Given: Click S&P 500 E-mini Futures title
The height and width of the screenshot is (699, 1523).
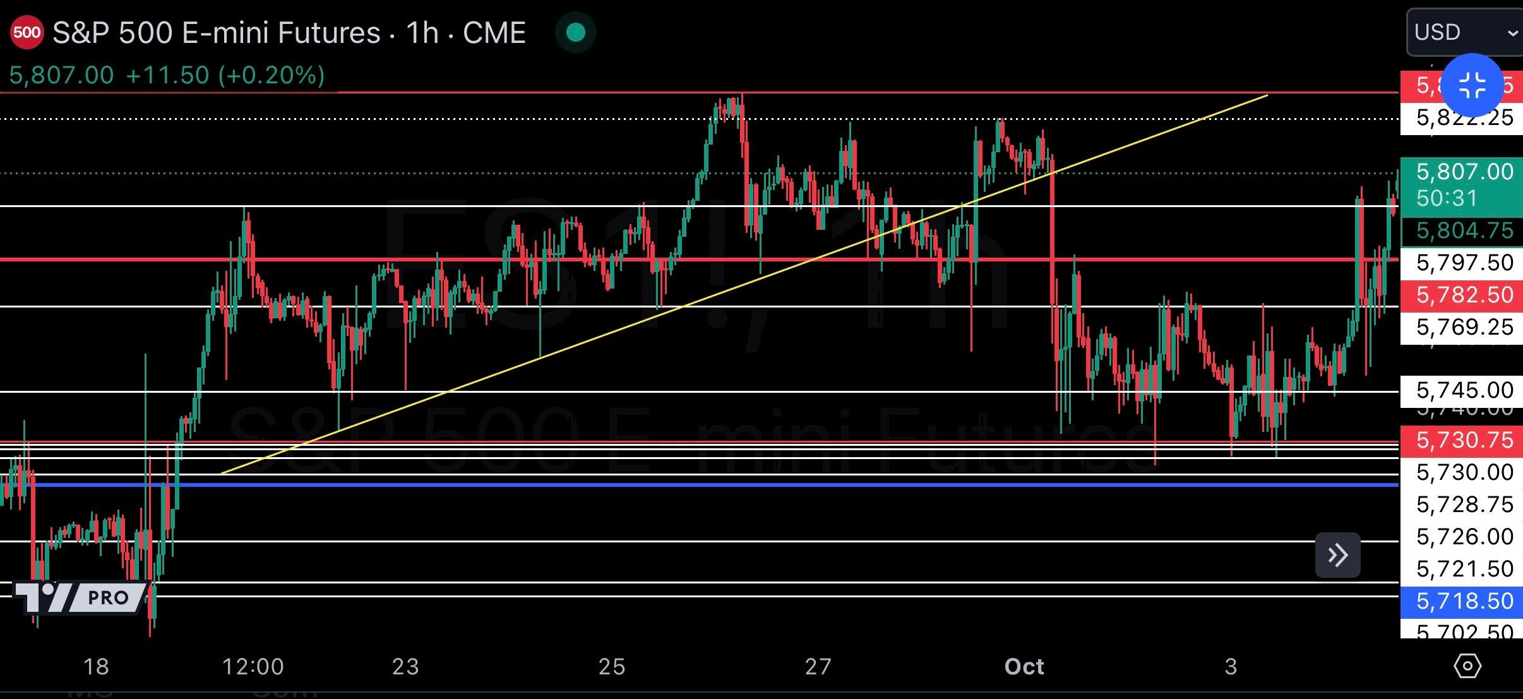Looking at the screenshot, I should point(216,33).
